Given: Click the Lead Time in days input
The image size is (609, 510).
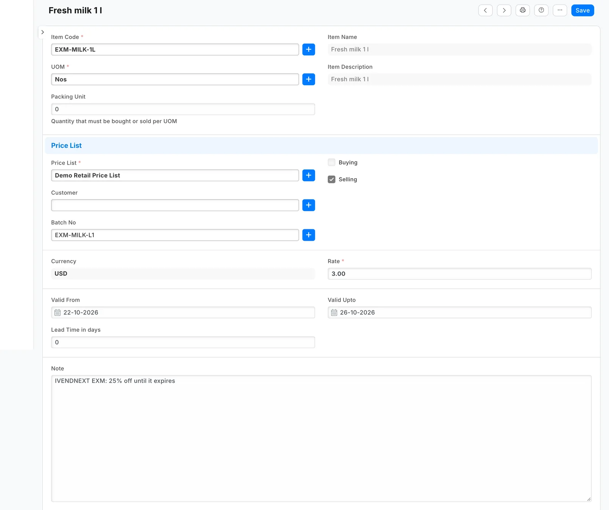Looking at the screenshot, I should (183, 342).
